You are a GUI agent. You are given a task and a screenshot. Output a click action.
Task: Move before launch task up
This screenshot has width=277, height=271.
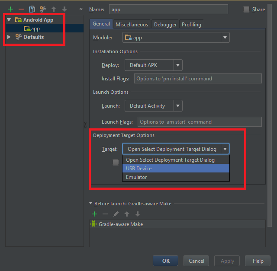pyautogui.click(x=127, y=214)
